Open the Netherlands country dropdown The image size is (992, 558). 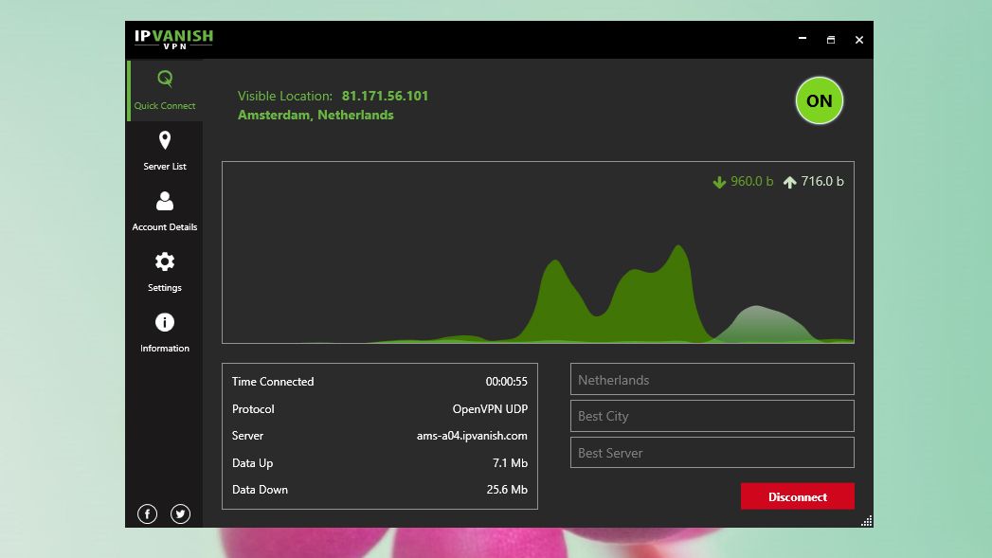(712, 380)
